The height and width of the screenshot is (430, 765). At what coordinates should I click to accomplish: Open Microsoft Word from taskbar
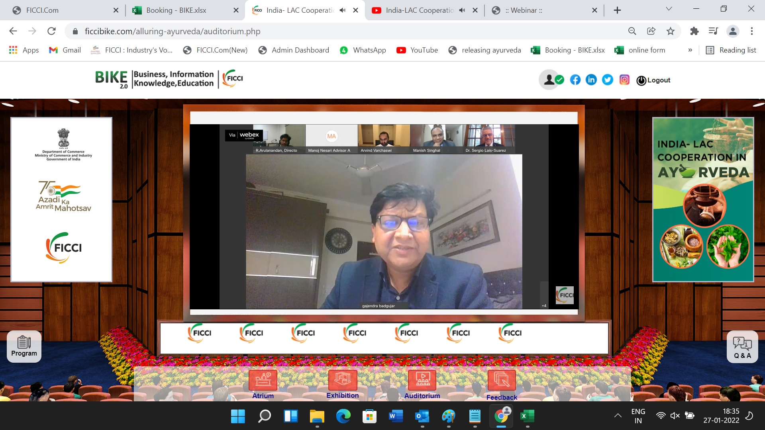[396, 416]
